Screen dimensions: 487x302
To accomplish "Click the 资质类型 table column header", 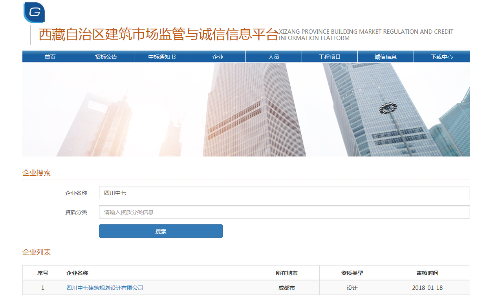I will click(x=352, y=272).
